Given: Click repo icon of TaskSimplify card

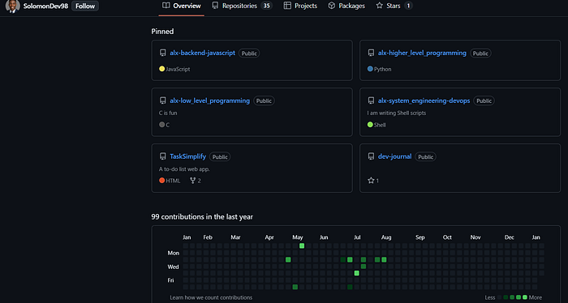Looking at the screenshot, I should (x=162, y=156).
